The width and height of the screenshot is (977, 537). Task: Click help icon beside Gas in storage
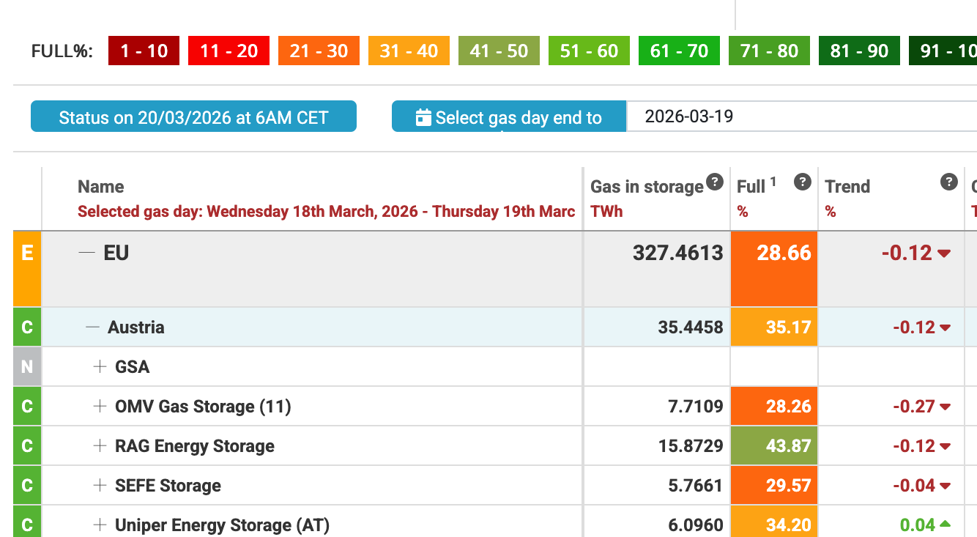[x=715, y=182]
